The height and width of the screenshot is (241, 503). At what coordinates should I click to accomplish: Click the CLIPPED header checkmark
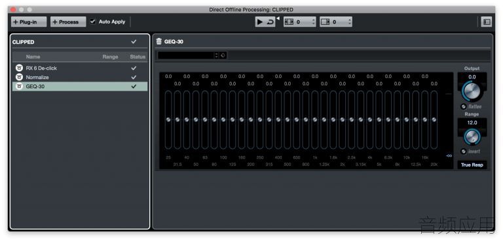pos(134,42)
